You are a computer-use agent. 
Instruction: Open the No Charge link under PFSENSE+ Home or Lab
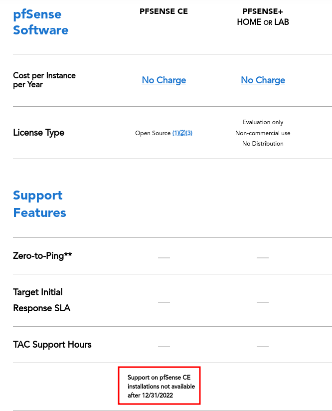tap(263, 80)
